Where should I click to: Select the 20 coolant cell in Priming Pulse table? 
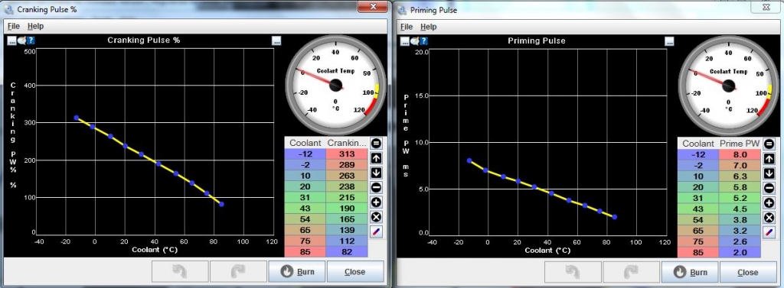click(698, 187)
